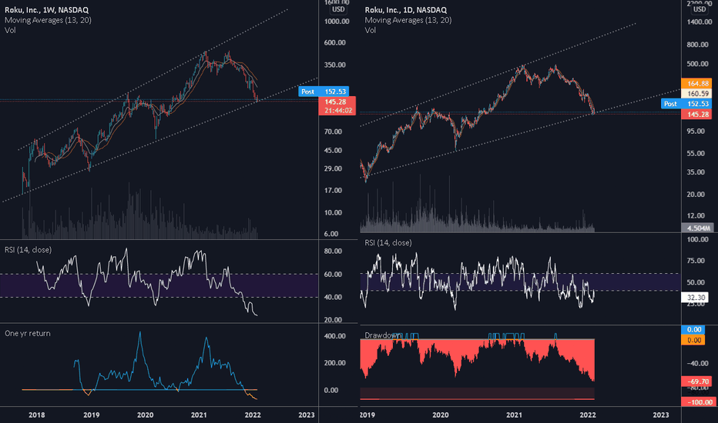Click the 80.00 level on weekly RSI axis
The width and height of the screenshot is (718, 423).
tap(333, 251)
